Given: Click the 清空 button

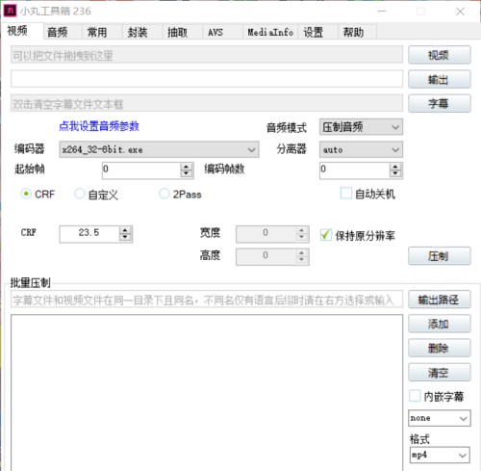Looking at the screenshot, I should [x=440, y=373].
